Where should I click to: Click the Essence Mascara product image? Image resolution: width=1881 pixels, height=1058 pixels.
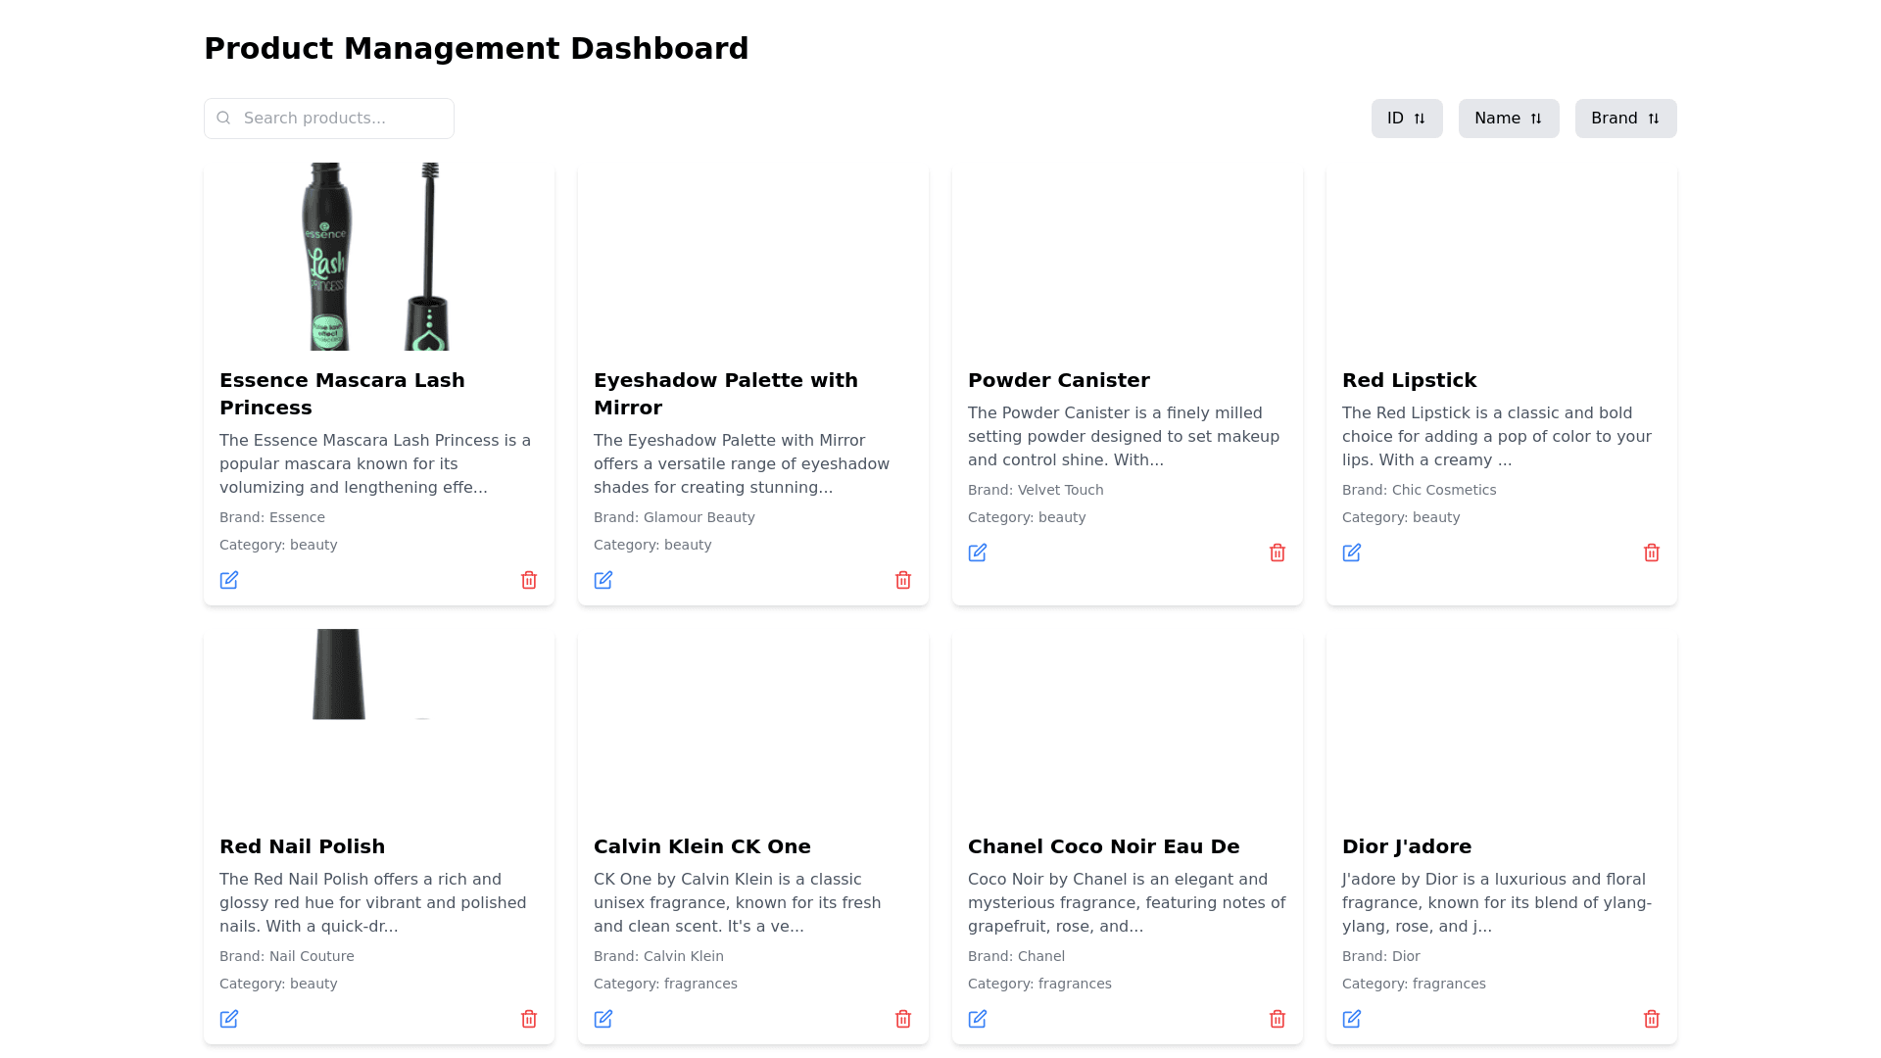pos(378,257)
